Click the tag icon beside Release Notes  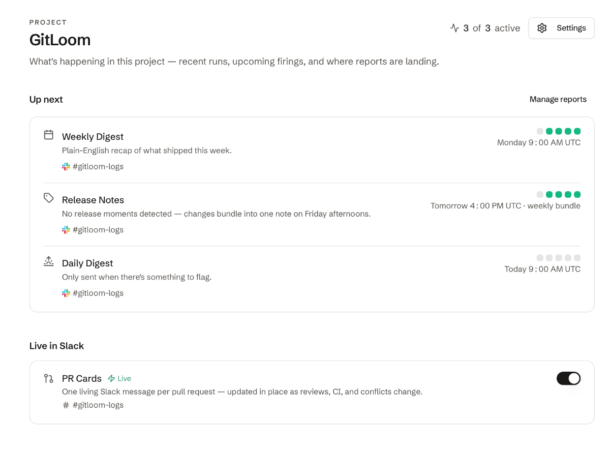pyautogui.click(x=49, y=198)
